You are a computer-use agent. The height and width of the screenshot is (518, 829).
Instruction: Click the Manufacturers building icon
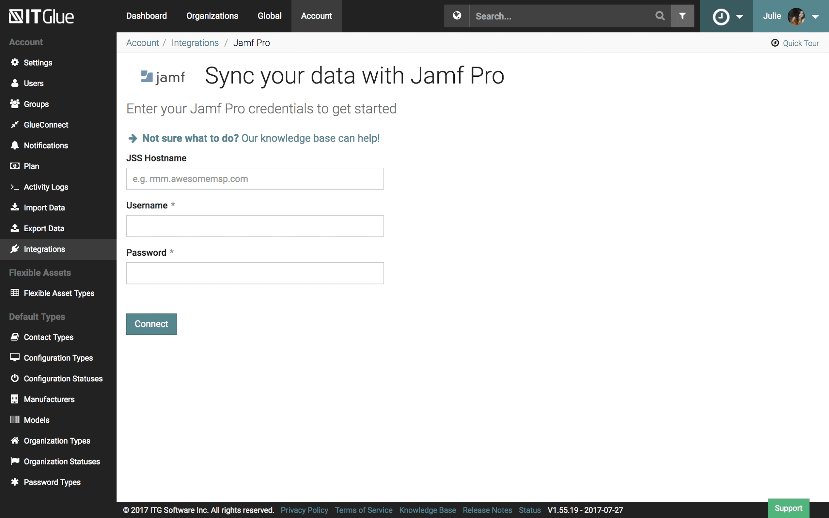(x=15, y=399)
